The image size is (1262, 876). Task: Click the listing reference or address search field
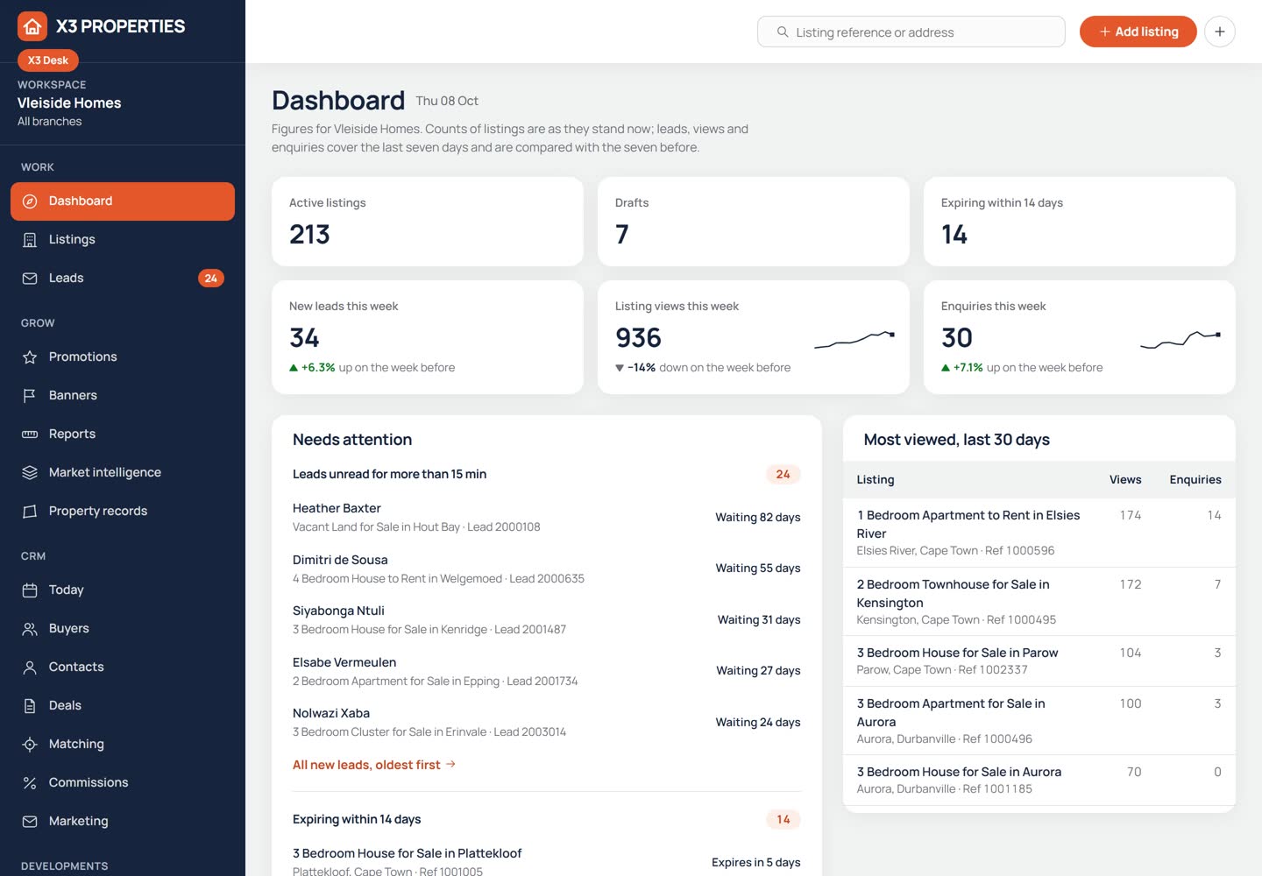tap(911, 32)
